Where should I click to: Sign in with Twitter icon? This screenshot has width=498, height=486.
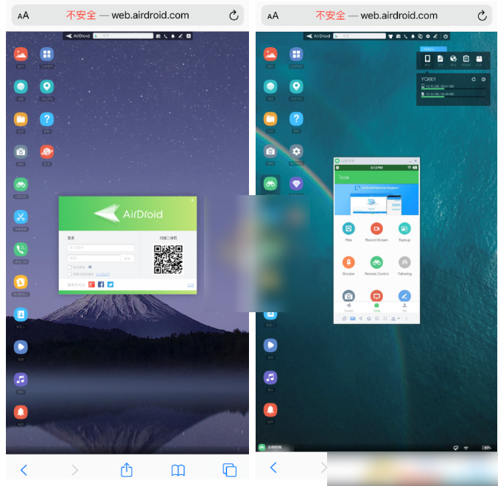click(111, 284)
